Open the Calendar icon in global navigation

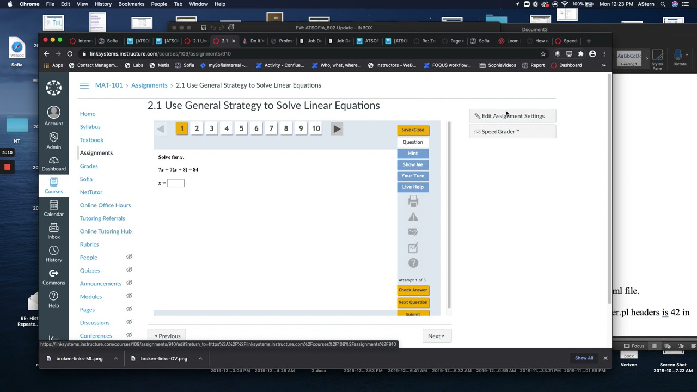[53, 205]
